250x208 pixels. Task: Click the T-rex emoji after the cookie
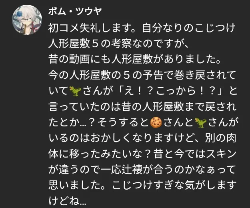coord(201,122)
